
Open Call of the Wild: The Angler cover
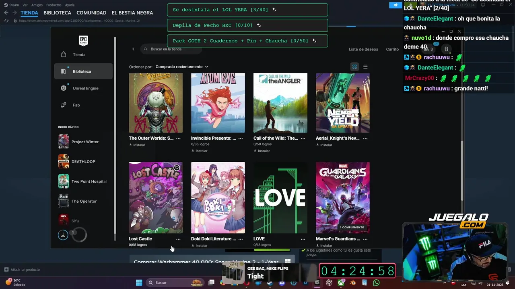(x=280, y=103)
